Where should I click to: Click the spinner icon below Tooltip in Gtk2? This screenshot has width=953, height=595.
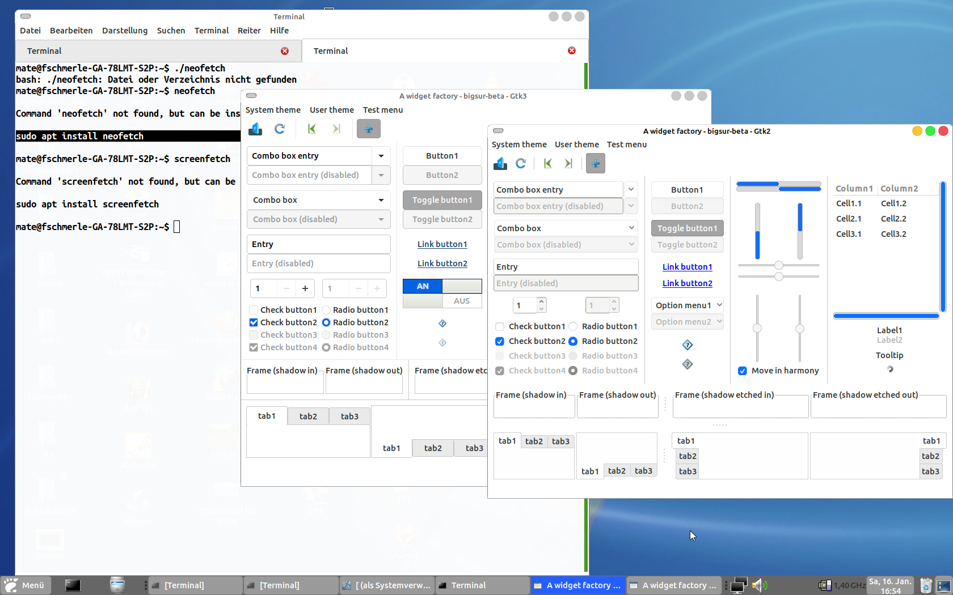890,369
